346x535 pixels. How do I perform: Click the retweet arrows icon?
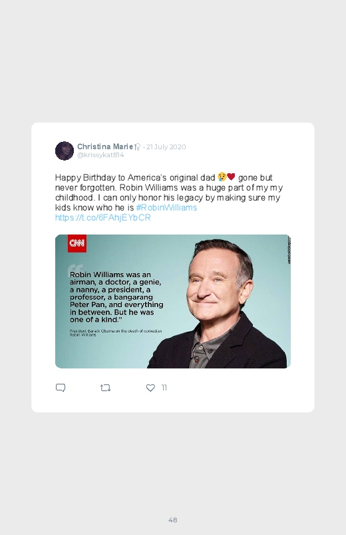point(105,388)
